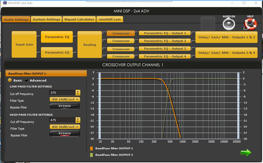This screenshot has width=263, height=163.
Task: Select the Crossover block for Output 3
Action: (121, 49)
